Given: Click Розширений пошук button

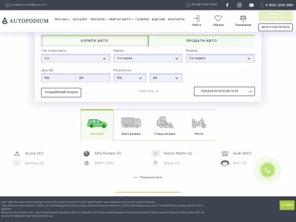Looking at the screenshot, I should coord(61,92).
